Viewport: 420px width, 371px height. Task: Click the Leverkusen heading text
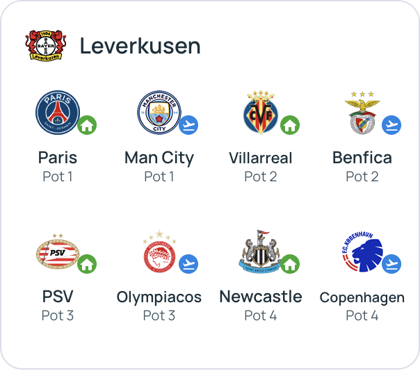[x=140, y=46]
